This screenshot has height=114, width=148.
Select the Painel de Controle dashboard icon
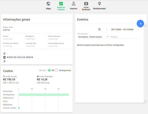(x=61, y=4)
